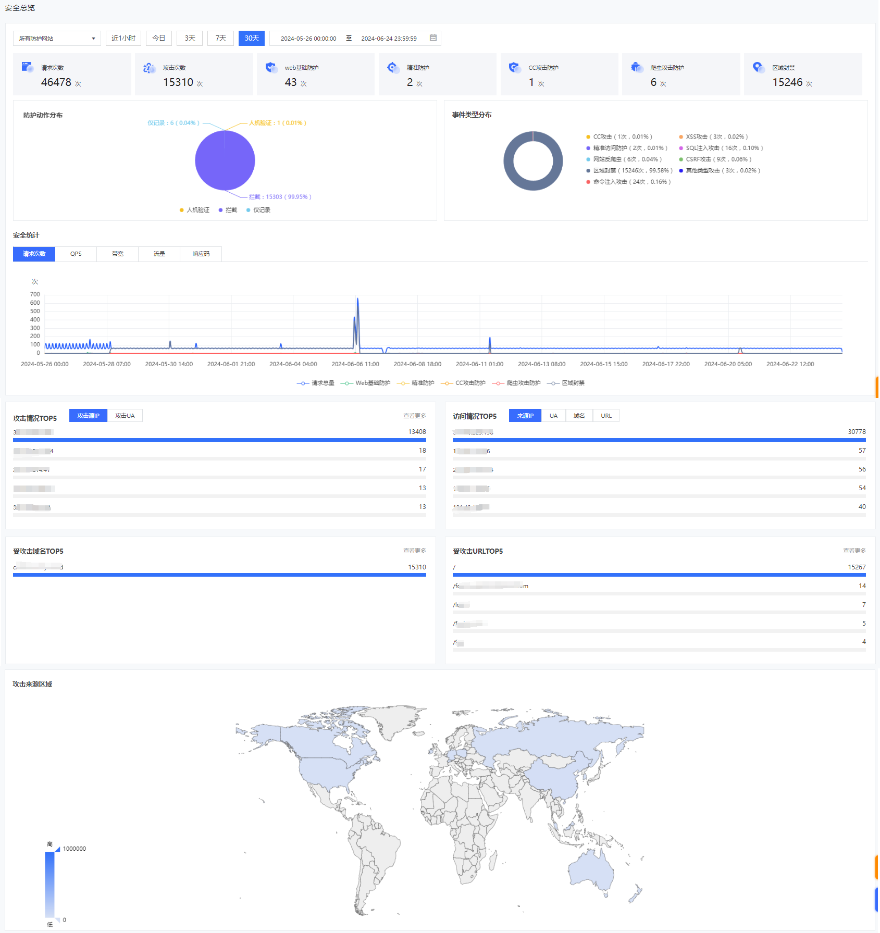
Task: Click the 区域封禁 location icon
Action: (759, 67)
